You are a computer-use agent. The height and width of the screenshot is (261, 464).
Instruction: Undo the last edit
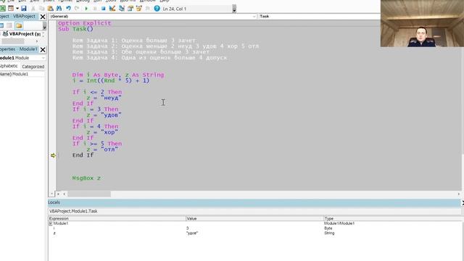tap(68, 9)
